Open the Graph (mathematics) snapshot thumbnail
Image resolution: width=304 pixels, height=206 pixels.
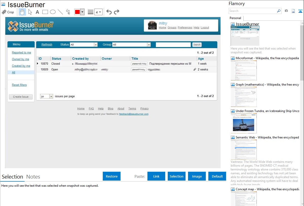244,97
